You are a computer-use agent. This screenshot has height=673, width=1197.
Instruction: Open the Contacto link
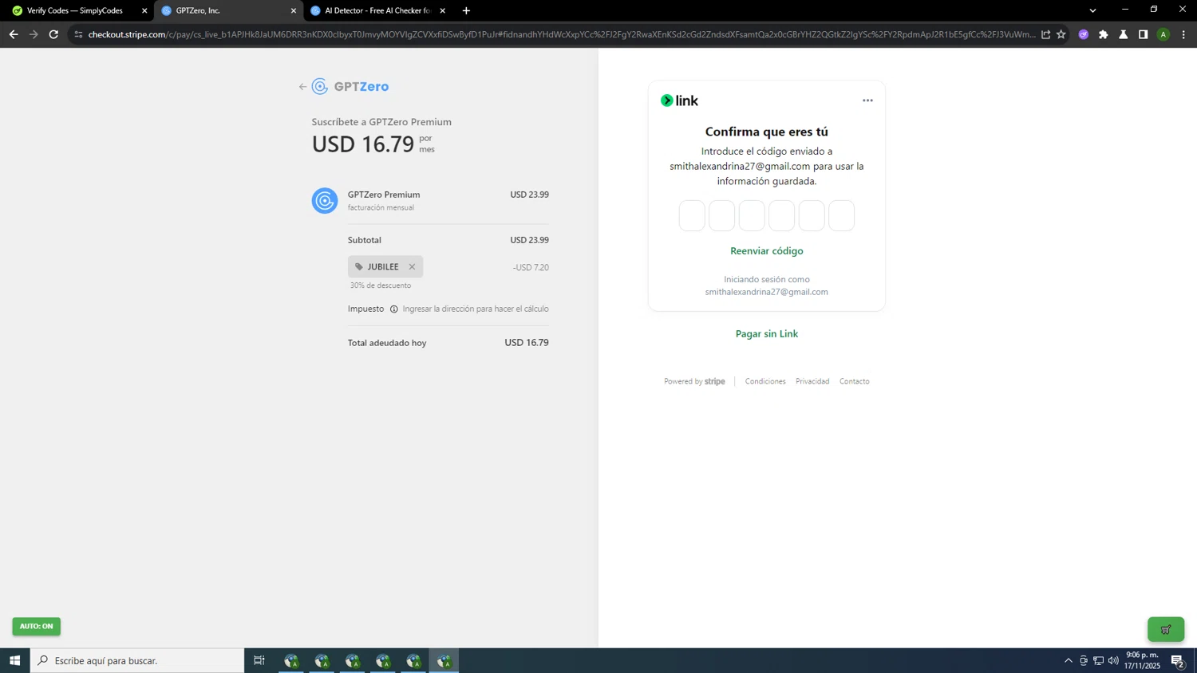[854, 381]
